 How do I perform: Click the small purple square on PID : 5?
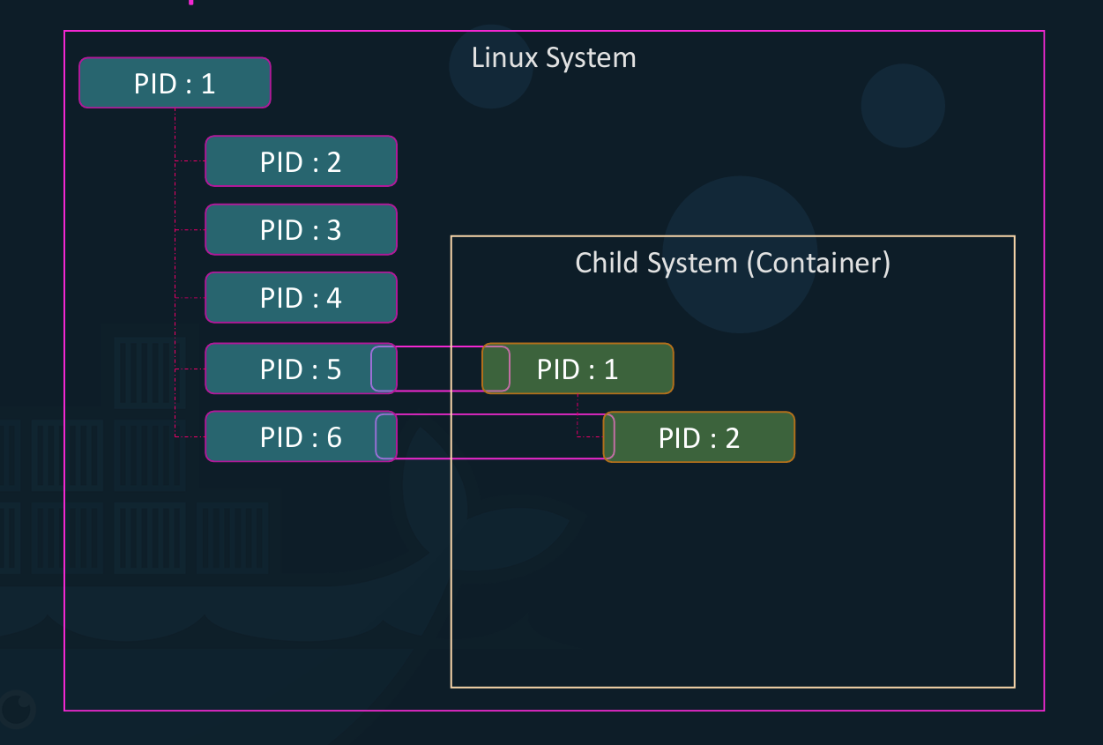point(384,369)
